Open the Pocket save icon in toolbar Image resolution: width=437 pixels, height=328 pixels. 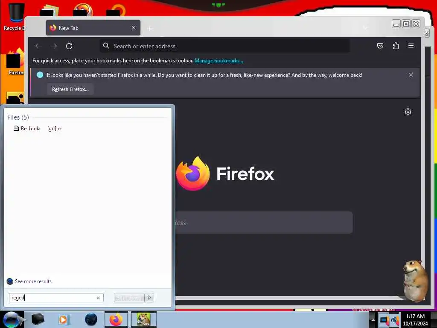coord(380,46)
